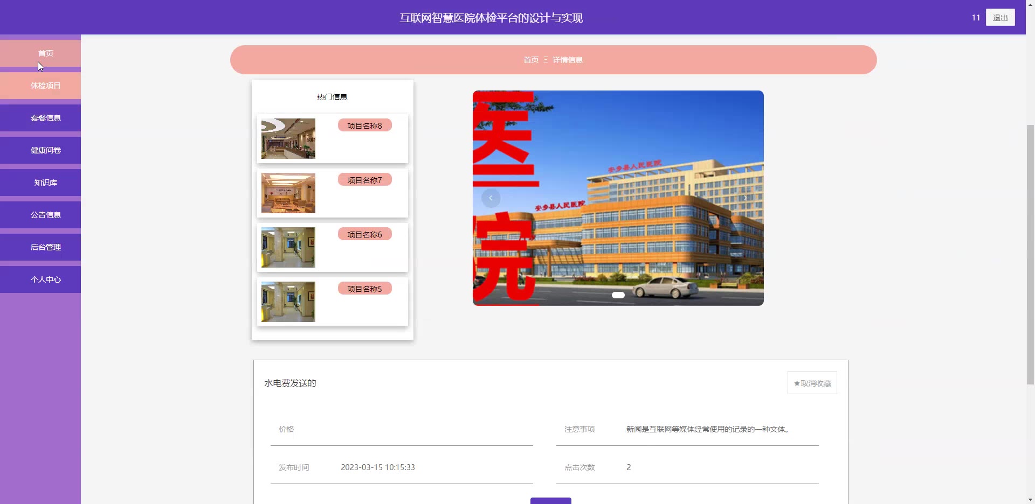Click thumbnail image of 项目名称5
The width and height of the screenshot is (1035, 504).
(x=288, y=302)
